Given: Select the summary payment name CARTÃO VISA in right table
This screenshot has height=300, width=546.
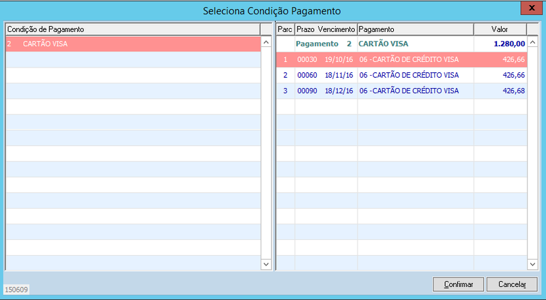Looking at the screenshot, I should tap(384, 44).
